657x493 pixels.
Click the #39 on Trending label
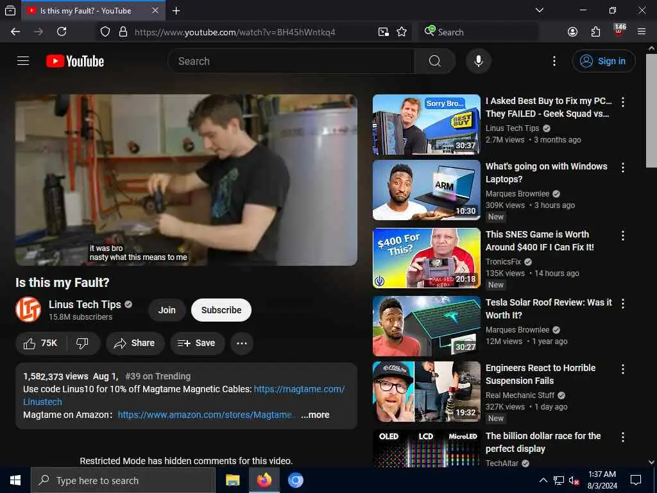click(x=158, y=376)
